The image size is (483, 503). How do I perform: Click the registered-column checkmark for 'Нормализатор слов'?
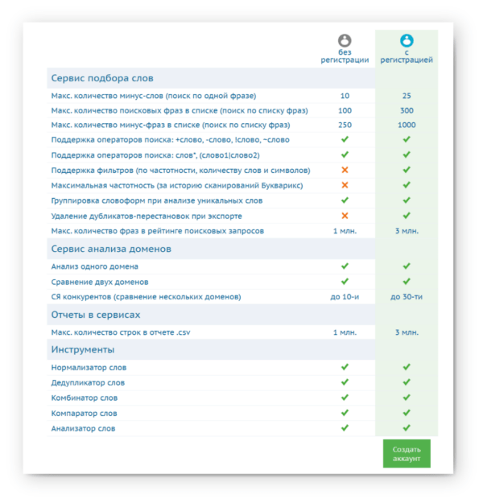click(407, 367)
